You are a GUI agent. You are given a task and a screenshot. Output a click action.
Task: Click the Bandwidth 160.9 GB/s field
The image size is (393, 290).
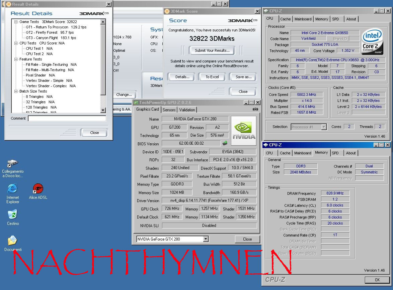coord(239,192)
